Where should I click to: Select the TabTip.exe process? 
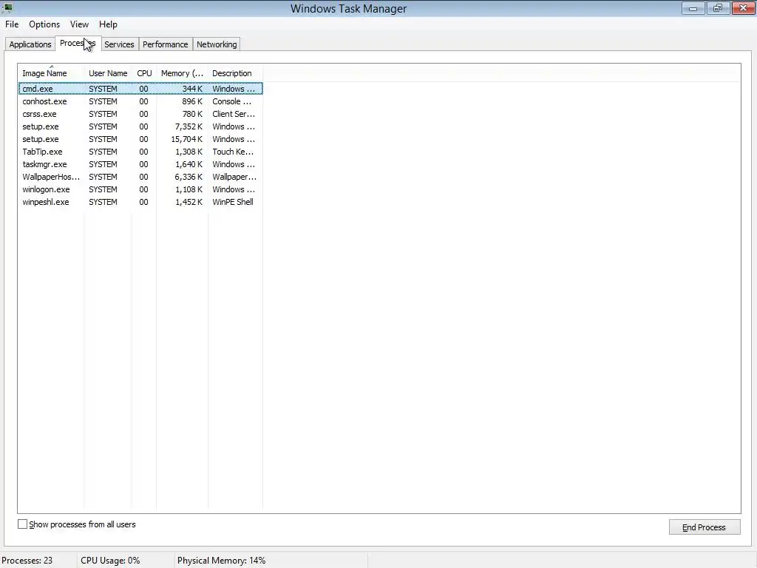(x=140, y=152)
